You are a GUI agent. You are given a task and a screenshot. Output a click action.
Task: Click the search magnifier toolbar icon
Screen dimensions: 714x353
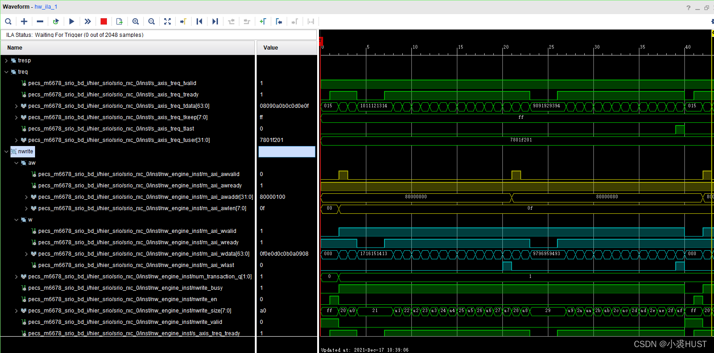click(x=8, y=21)
